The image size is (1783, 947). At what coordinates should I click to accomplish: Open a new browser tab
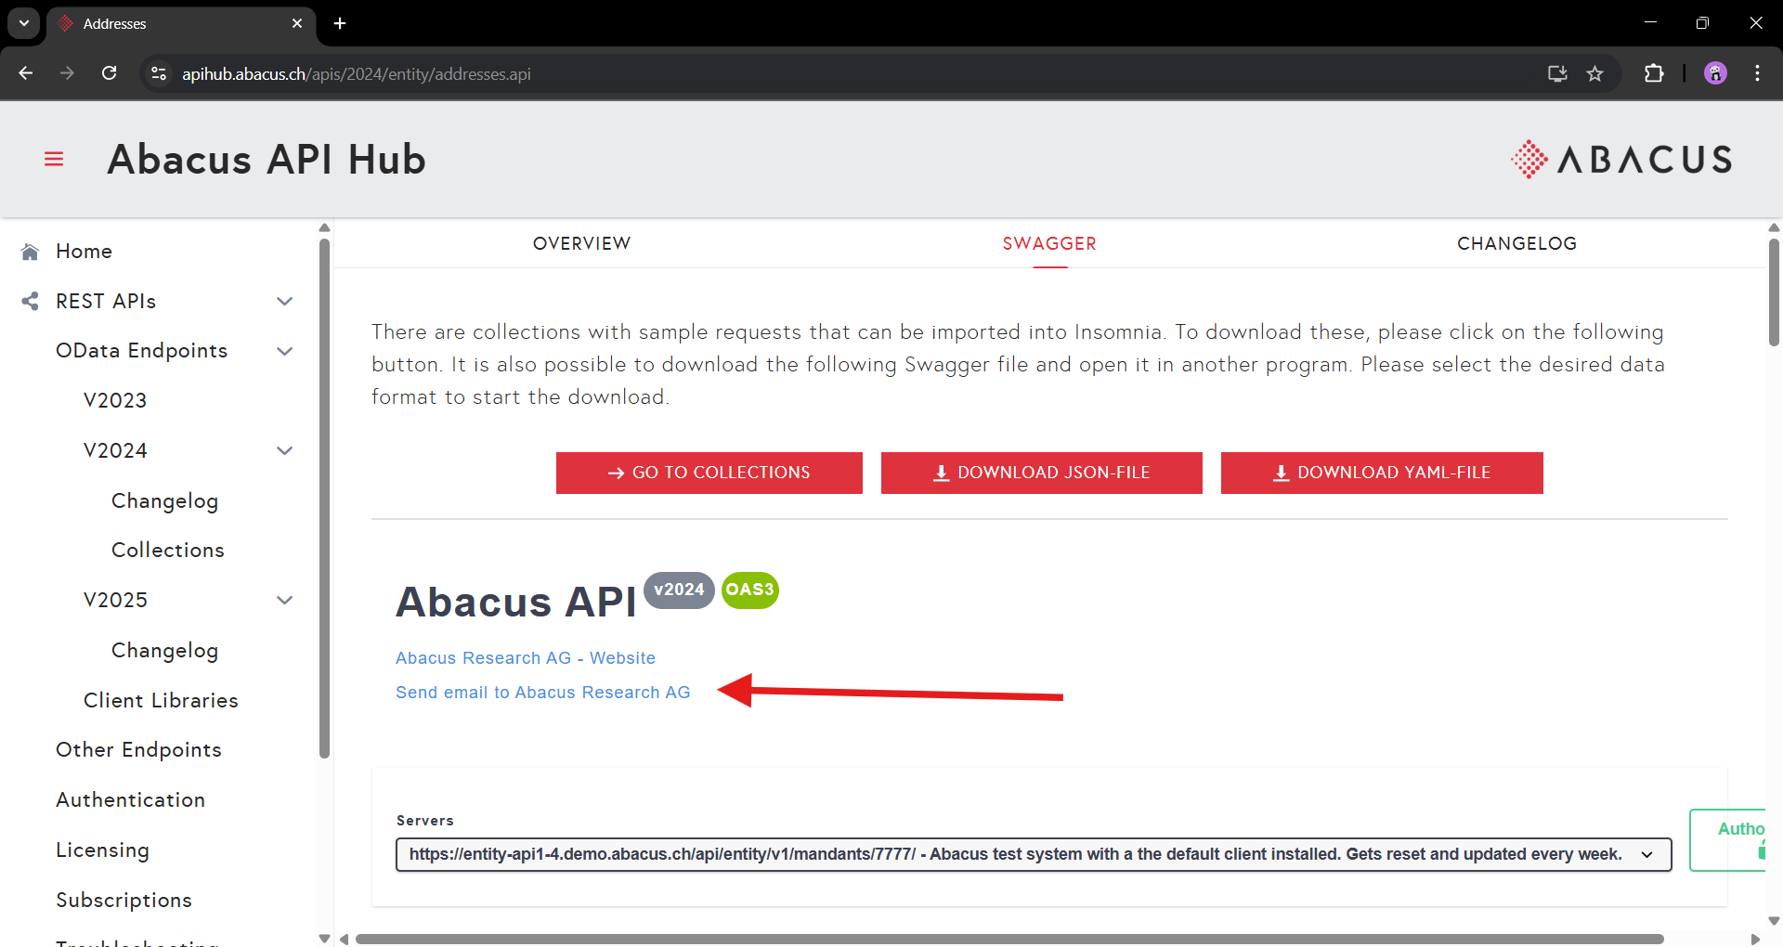tap(340, 23)
